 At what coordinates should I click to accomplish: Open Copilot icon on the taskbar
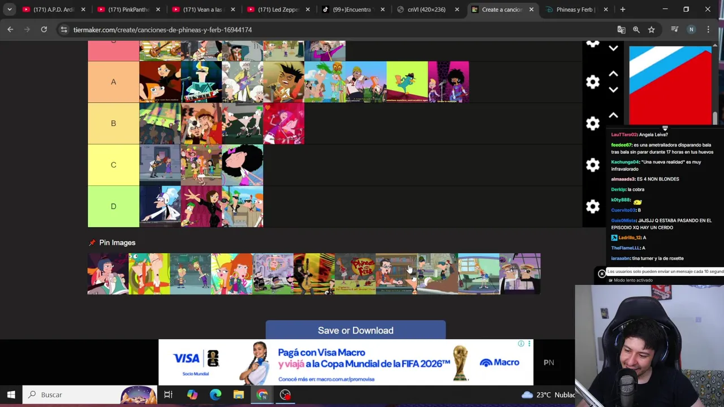pos(192,395)
